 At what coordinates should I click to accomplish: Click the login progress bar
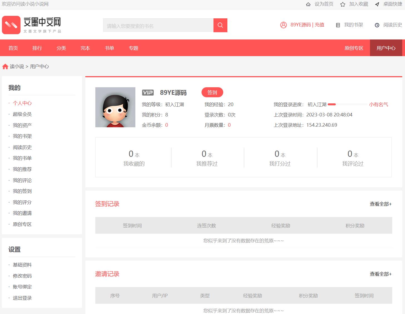pyautogui.click(x=347, y=104)
